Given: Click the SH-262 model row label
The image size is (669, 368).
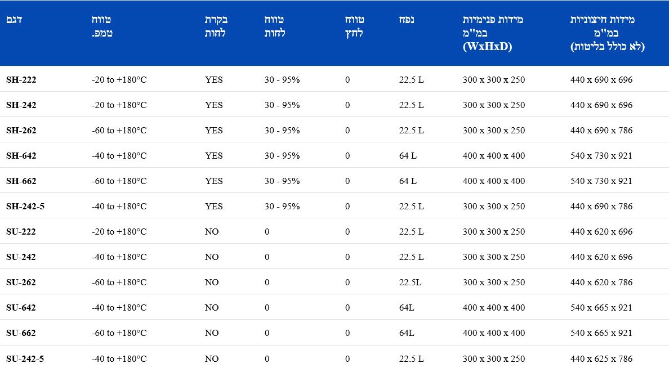Looking at the screenshot, I should tap(21, 131).
